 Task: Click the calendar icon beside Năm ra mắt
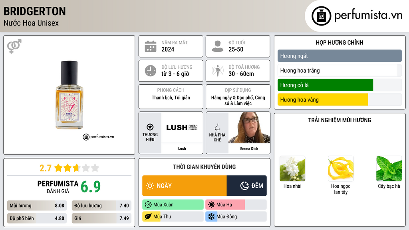[151, 46]
